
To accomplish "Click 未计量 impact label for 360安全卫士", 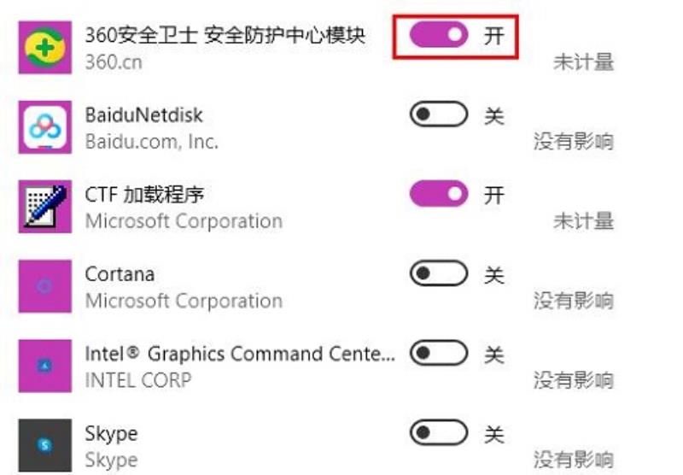I will [584, 62].
